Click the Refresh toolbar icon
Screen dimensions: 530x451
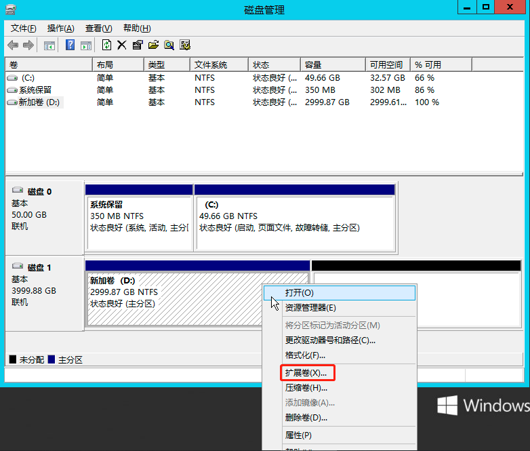pos(106,45)
